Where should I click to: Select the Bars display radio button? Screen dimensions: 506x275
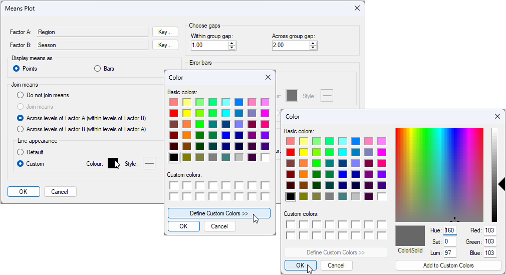click(97, 69)
